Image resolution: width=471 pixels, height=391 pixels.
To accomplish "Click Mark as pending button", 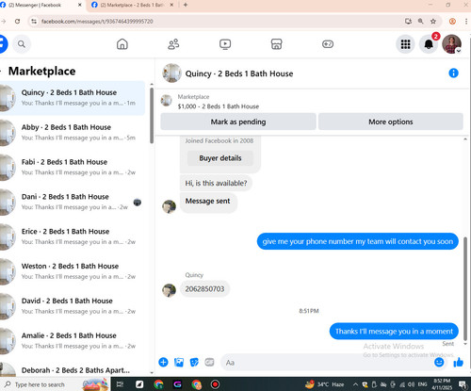I will point(238,122).
